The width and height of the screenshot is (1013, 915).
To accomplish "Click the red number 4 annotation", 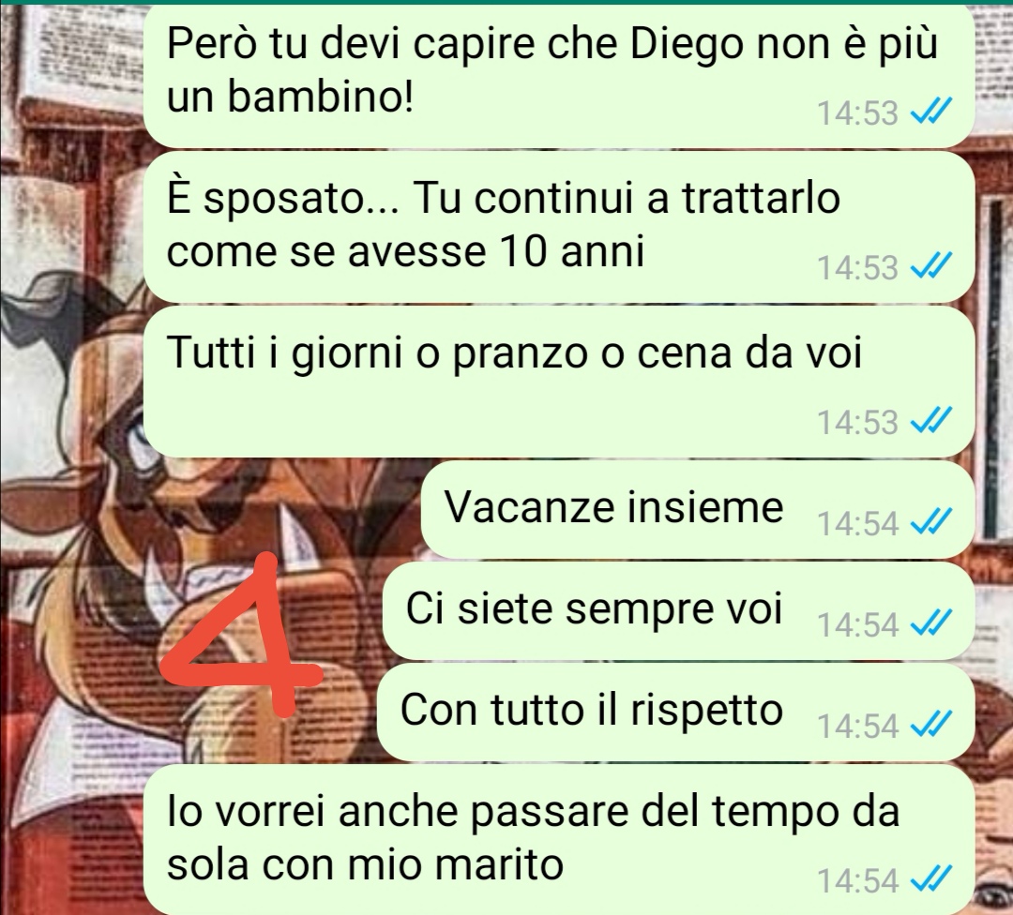I will click(242, 635).
